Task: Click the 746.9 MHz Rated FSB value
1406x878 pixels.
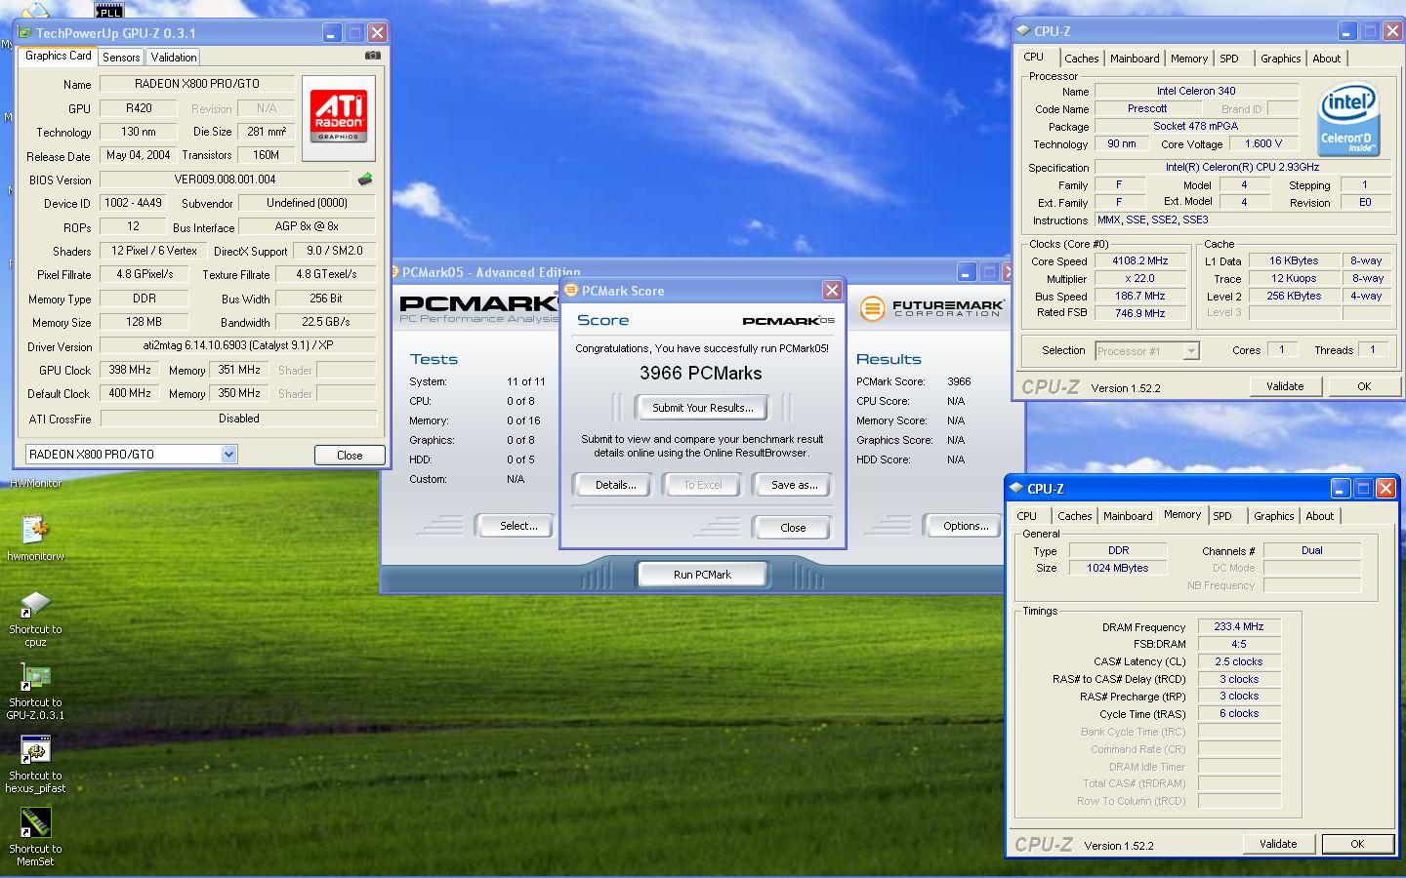Action: point(1139,313)
